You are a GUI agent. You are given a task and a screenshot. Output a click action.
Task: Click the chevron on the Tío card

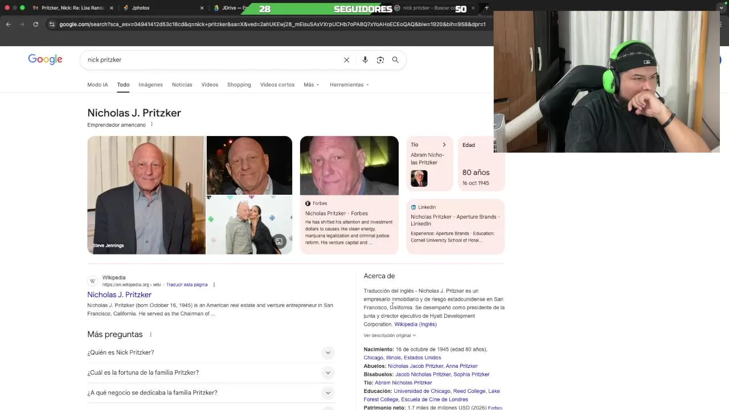tap(444, 145)
